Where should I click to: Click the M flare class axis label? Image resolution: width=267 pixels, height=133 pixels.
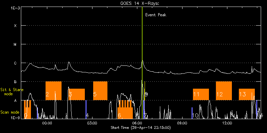pyautogui.click(x=15, y=45)
